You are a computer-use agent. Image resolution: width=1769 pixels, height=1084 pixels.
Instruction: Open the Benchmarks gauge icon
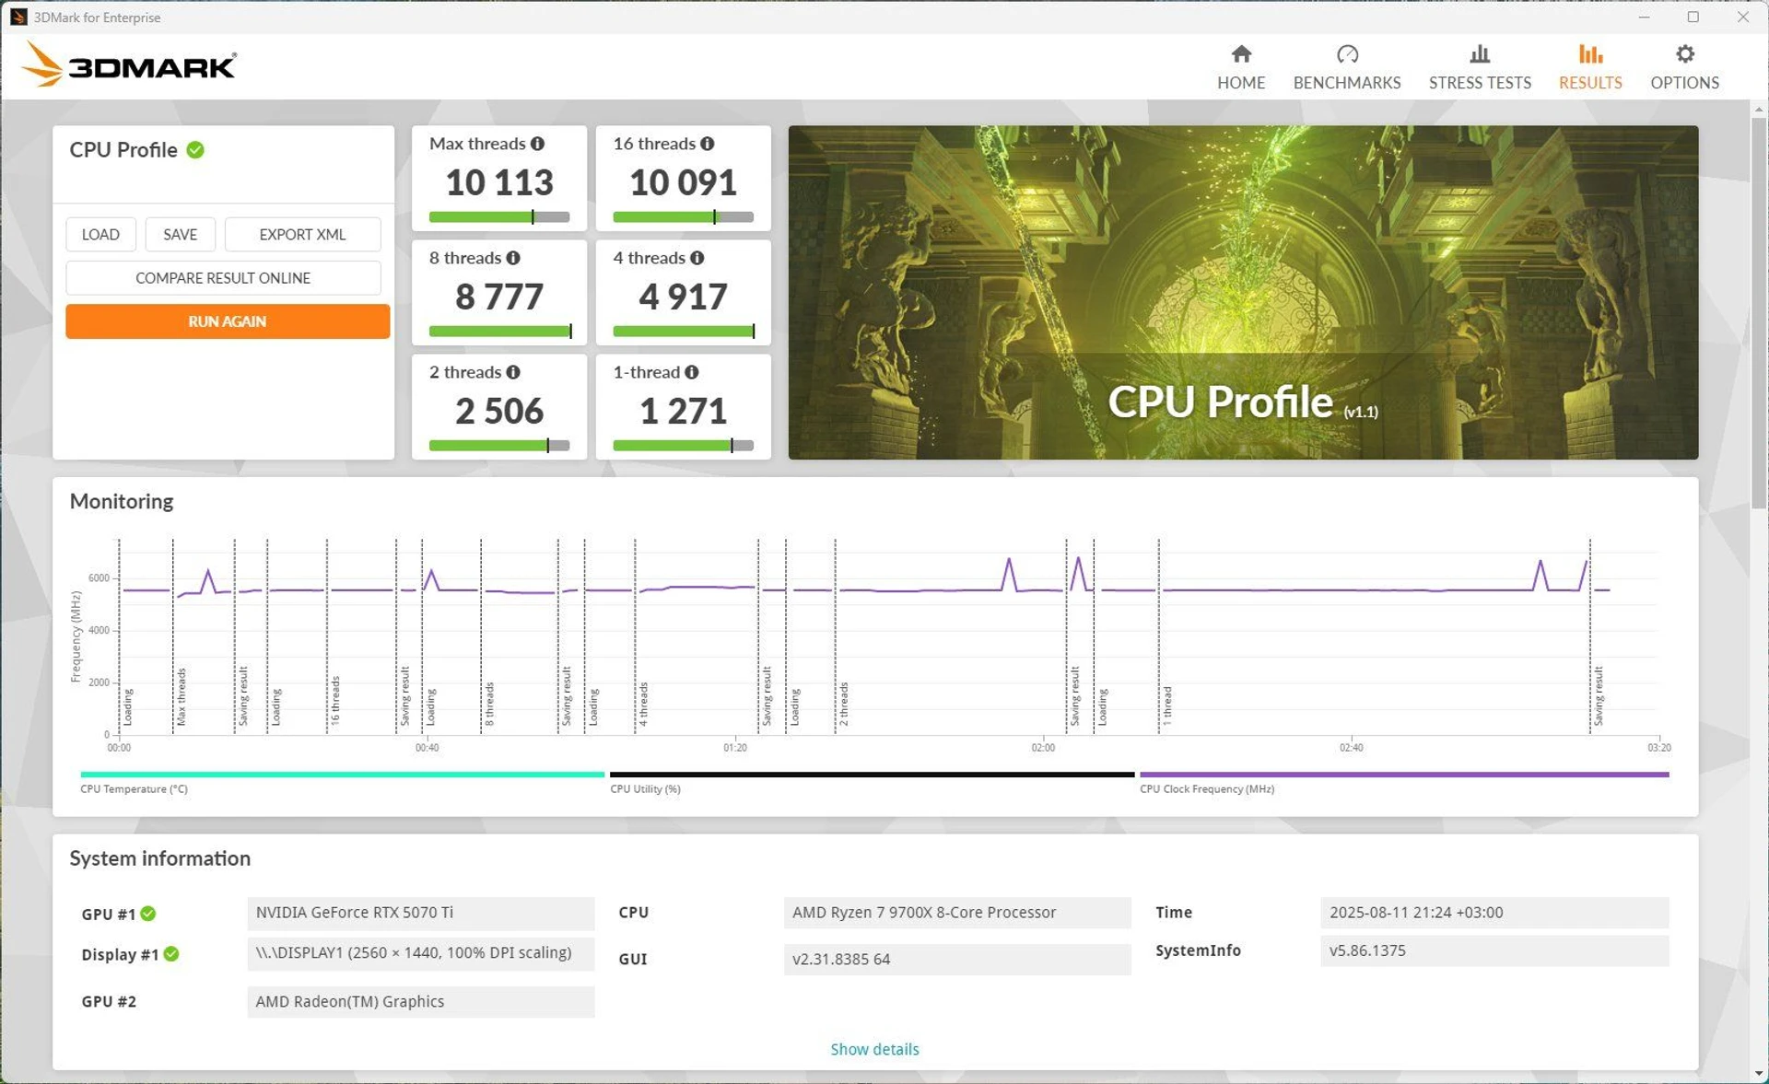point(1347,54)
